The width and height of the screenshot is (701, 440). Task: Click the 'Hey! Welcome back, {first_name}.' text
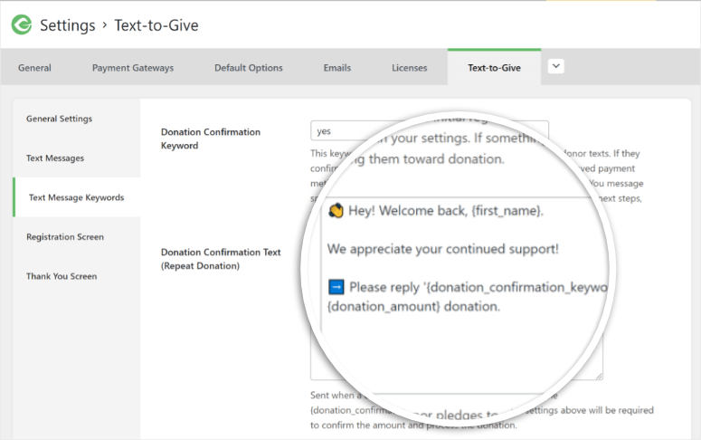446,211
